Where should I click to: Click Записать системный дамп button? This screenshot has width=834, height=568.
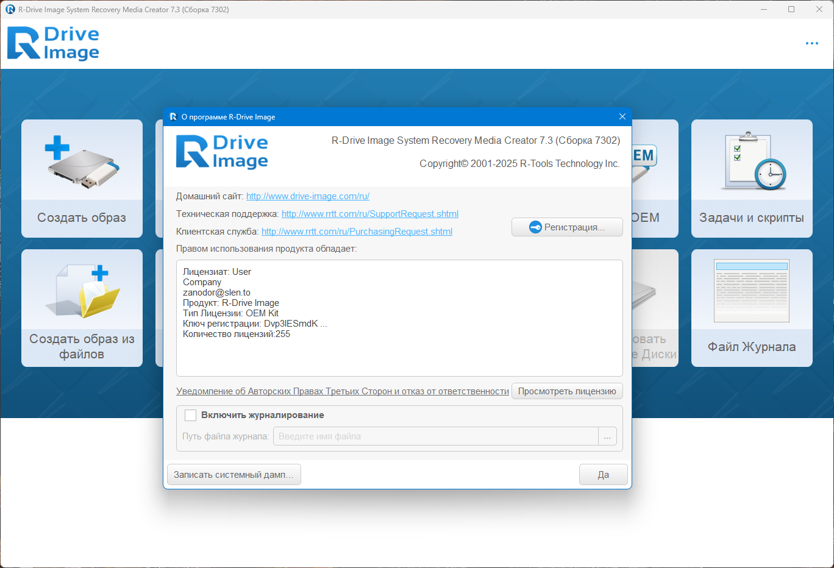point(234,475)
